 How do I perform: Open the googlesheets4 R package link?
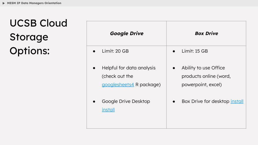pyautogui.click(x=118, y=85)
